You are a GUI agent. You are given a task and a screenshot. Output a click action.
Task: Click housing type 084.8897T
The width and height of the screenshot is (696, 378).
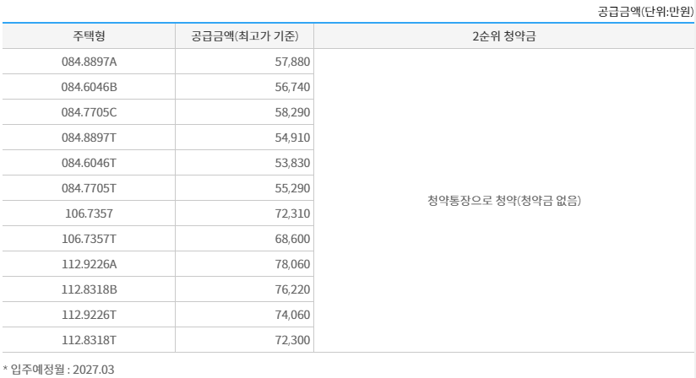click(89, 138)
